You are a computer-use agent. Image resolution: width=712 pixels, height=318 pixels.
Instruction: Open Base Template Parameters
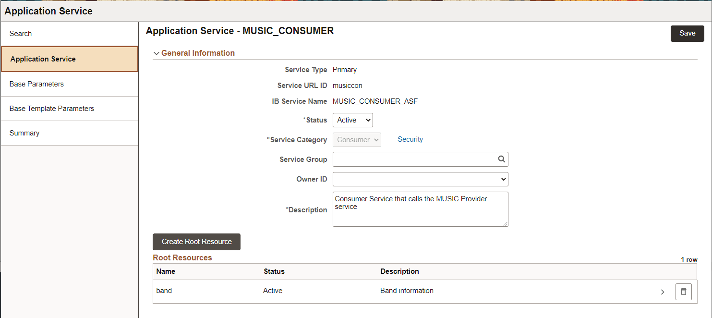click(51, 108)
